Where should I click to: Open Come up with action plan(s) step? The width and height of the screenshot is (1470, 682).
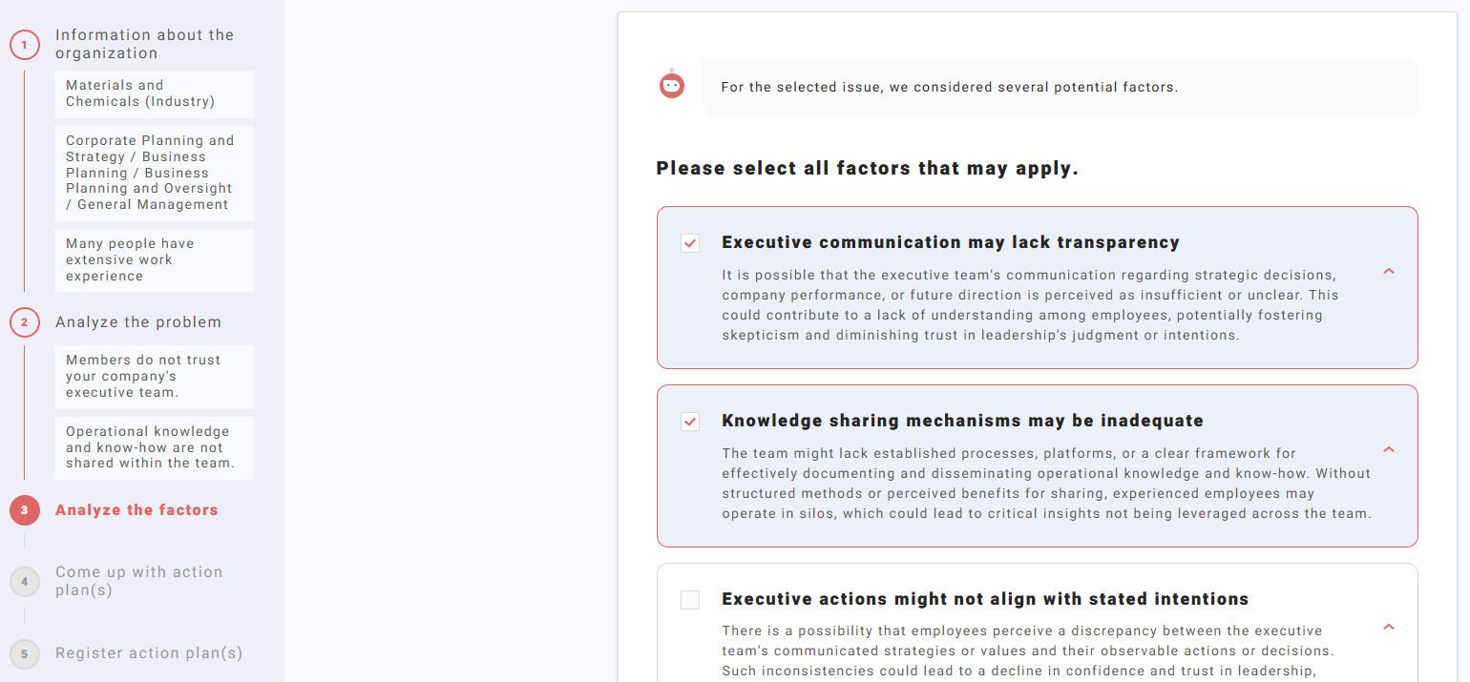[x=138, y=581]
